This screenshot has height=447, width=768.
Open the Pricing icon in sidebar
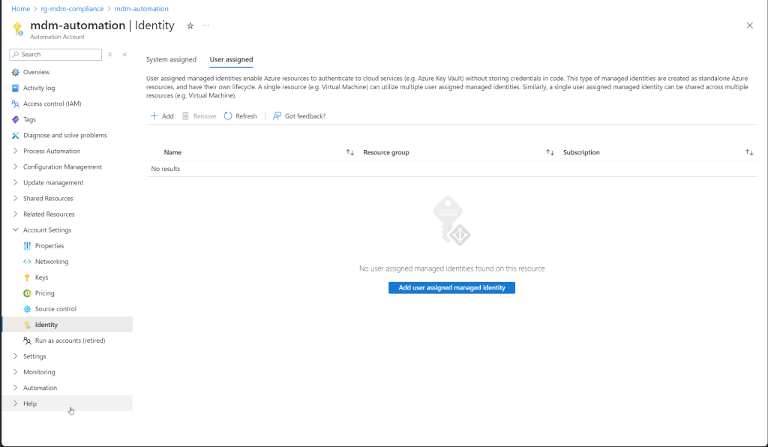point(27,292)
